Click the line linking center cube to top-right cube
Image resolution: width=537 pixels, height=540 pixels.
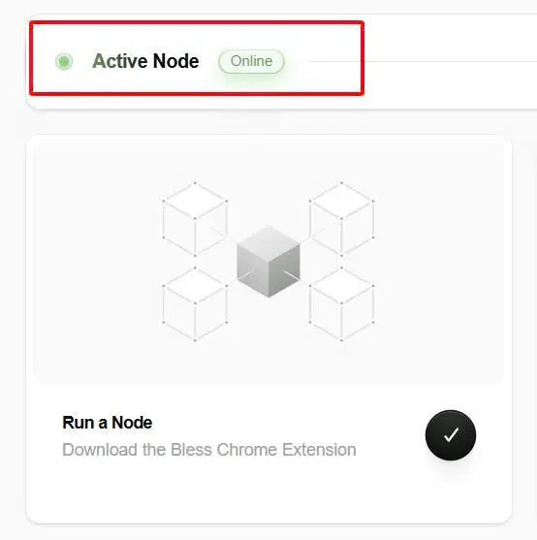tap(312, 235)
